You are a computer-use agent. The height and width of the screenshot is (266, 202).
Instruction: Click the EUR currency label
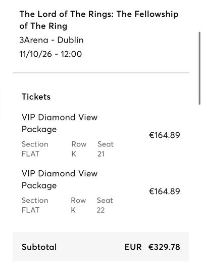point(133,247)
